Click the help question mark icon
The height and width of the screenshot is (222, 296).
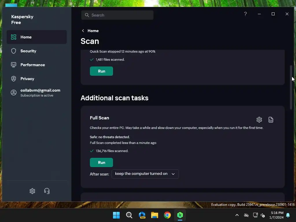tap(245, 14)
